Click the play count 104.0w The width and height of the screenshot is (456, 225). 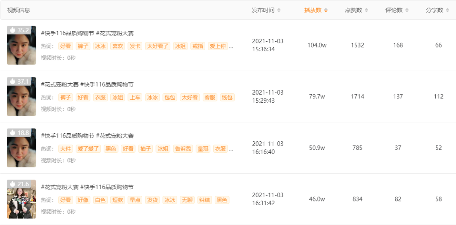tap(317, 45)
